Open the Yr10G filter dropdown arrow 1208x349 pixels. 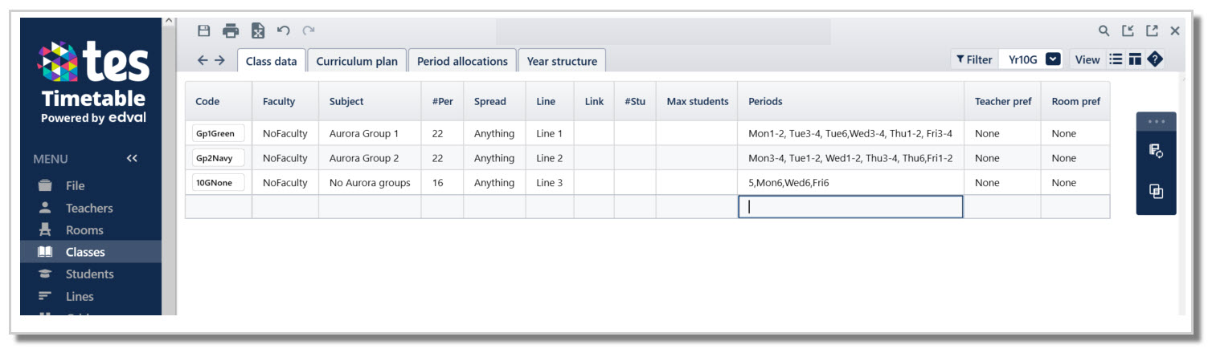point(1053,59)
